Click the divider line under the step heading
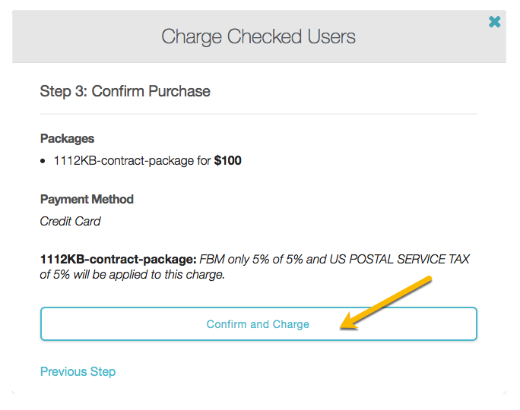Image resolution: width=520 pixels, height=410 pixels. [x=258, y=114]
